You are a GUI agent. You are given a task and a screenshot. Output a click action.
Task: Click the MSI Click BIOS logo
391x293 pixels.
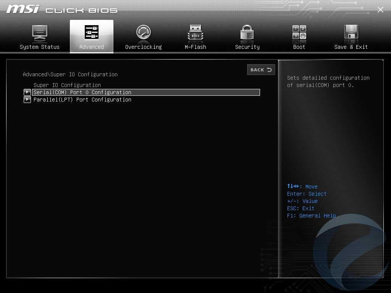coord(62,10)
